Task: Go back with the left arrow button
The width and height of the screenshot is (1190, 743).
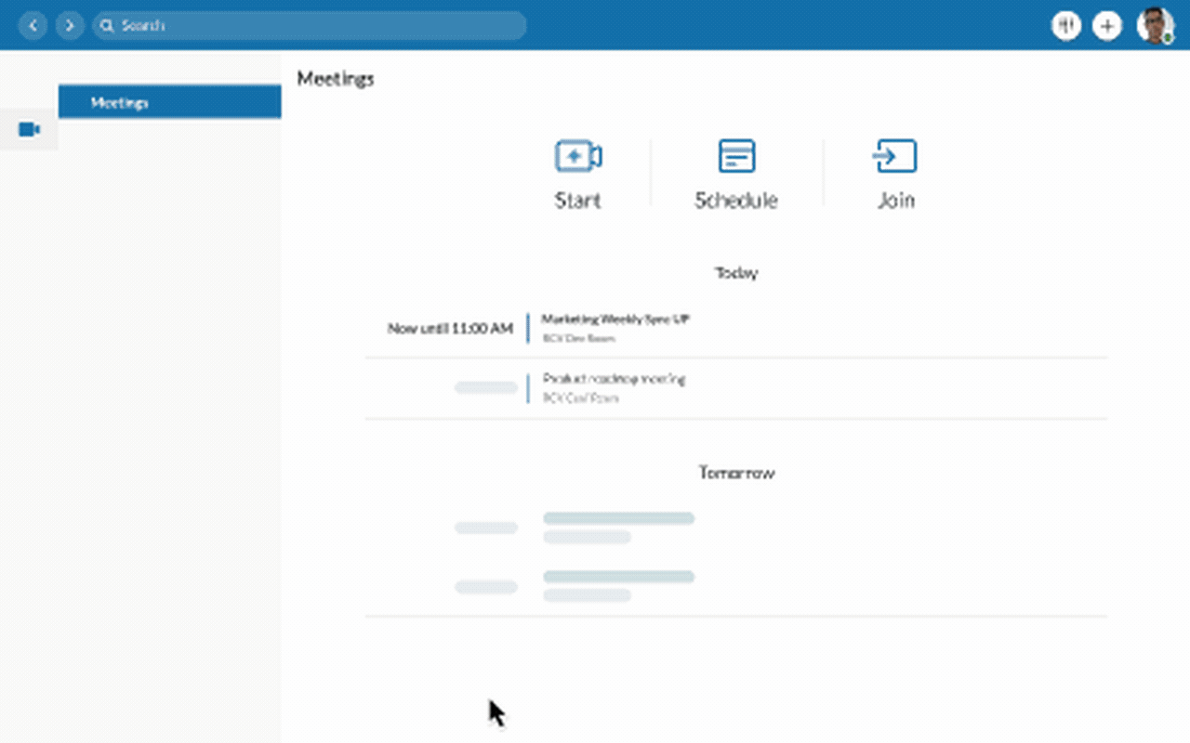Action: point(33,26)
